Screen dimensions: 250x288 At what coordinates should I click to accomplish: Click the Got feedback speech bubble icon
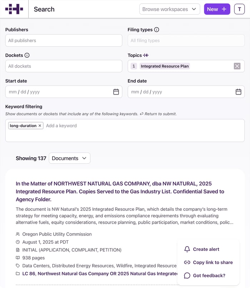point(187,275)
